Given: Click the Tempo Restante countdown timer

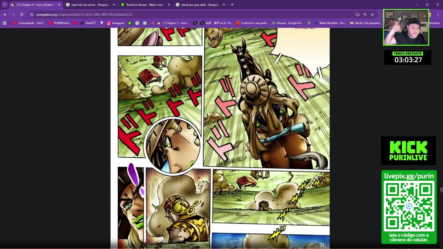Looking at the screenshot, I should [x=408, y=57].
